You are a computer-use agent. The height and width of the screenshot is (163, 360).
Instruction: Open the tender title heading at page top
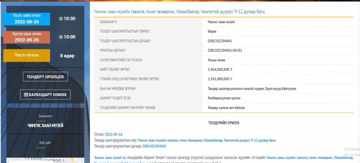coord(179,12)
